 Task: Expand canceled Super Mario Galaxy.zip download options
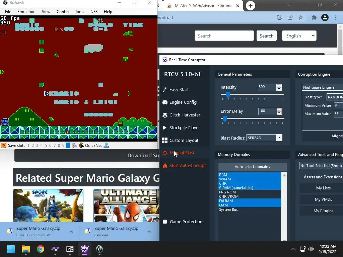coord(149,232)
